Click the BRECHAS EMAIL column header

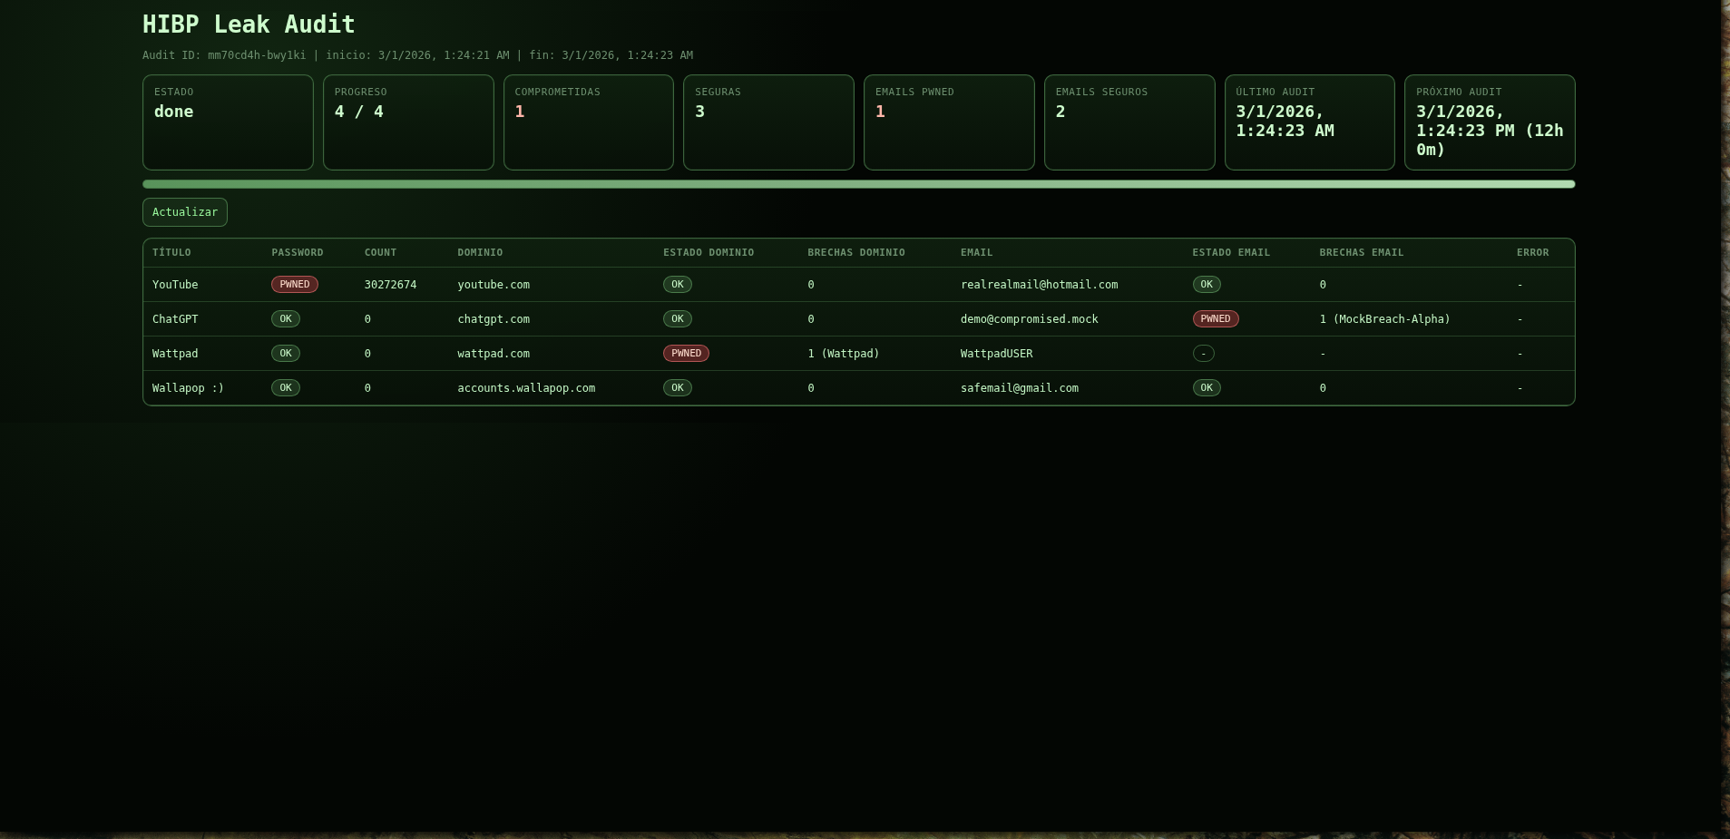click(1362, 253)
